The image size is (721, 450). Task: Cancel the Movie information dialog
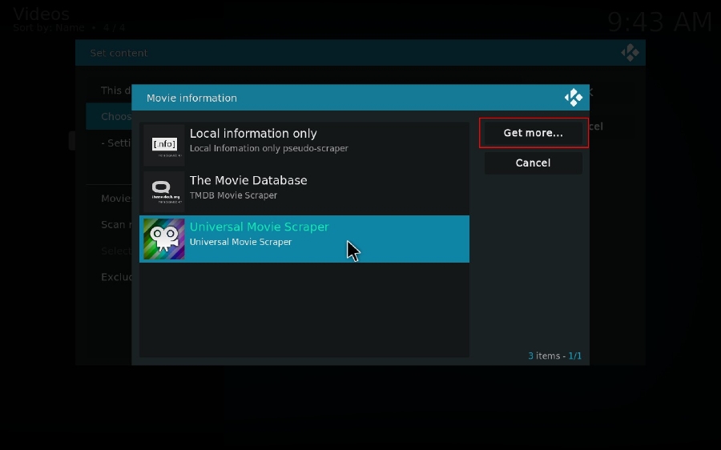pos(534,163)
